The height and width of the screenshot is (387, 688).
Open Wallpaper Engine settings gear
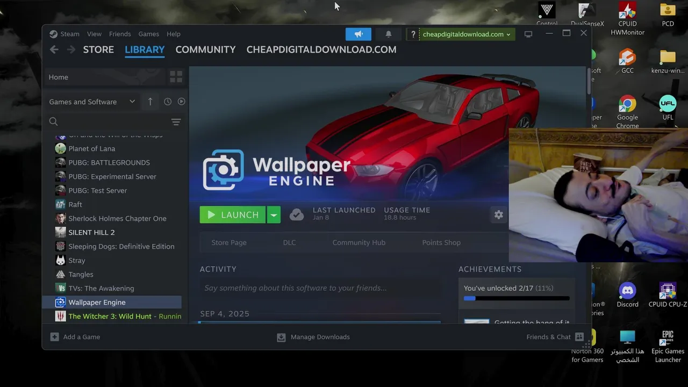pyautogui.click(x=499, y=214)
